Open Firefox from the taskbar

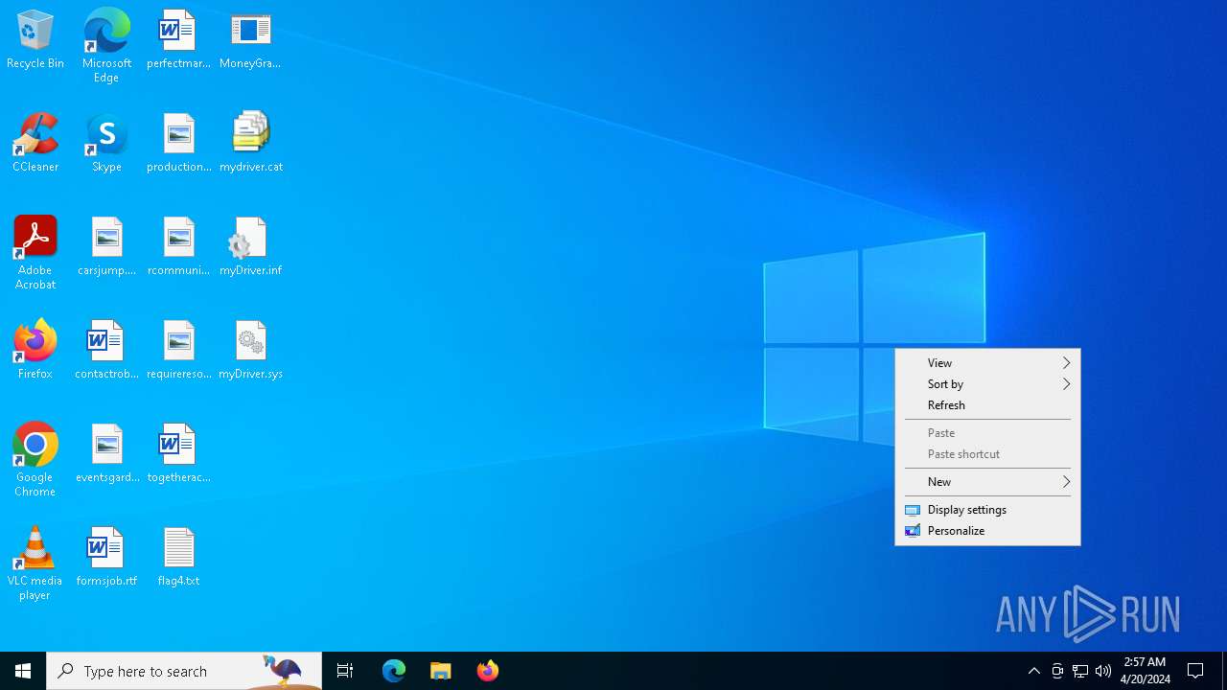tap(488, 671)
